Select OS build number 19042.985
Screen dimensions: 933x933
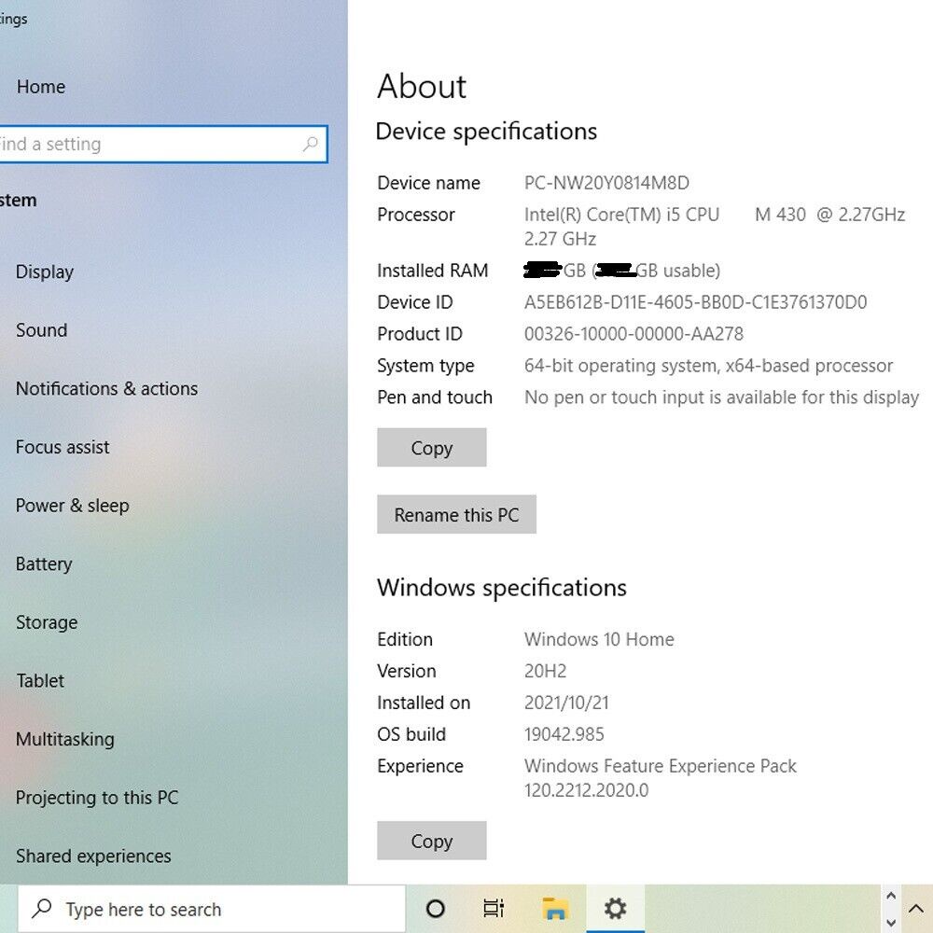[564, 734]
